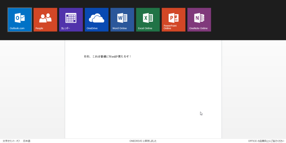Open the カレンダー calendar tile
286x143 pixels.
pos(71,20)
